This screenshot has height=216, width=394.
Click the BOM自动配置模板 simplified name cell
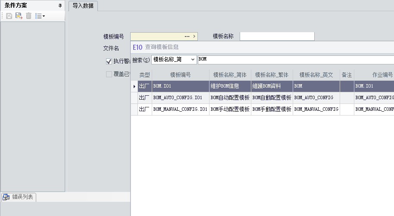coord(230,98)
